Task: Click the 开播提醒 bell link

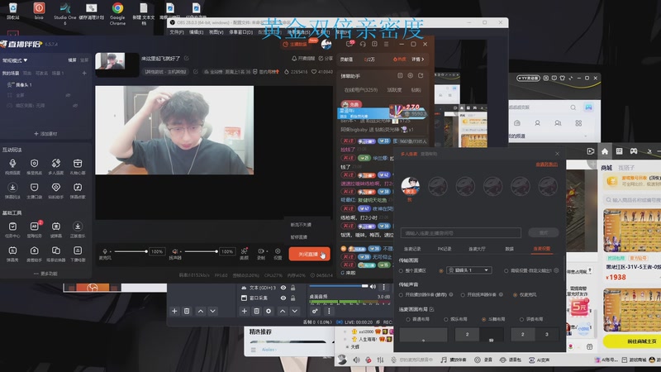Action: tap(303, 58)
